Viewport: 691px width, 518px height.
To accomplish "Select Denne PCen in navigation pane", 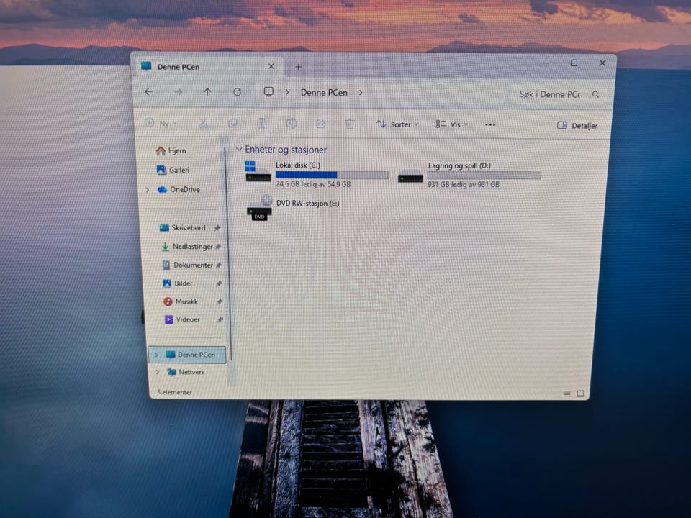I will point(187,355).
